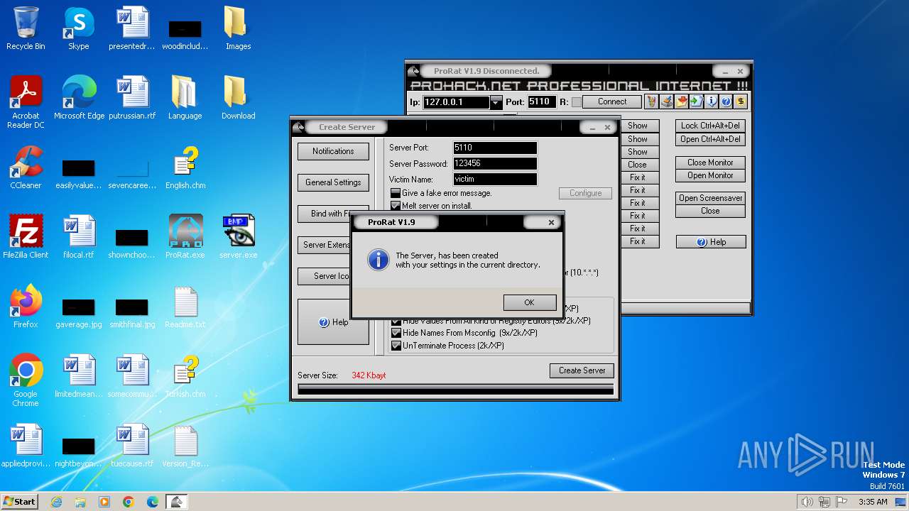Select Google Chrome desktop shortcut
Screen dimensions: 909x511
(26, 380)
